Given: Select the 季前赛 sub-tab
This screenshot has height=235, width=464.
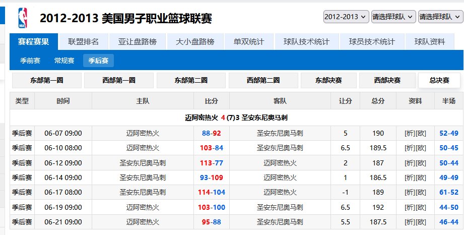Looking at the screenshot, I should (30, 61).
